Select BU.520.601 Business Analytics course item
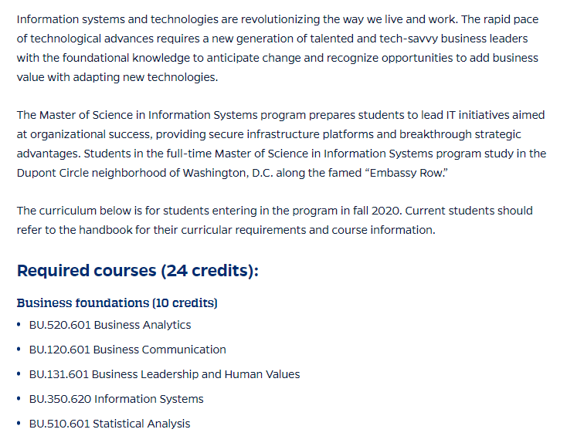The height and width of the screenshot is (436, 567). point(110,325)
